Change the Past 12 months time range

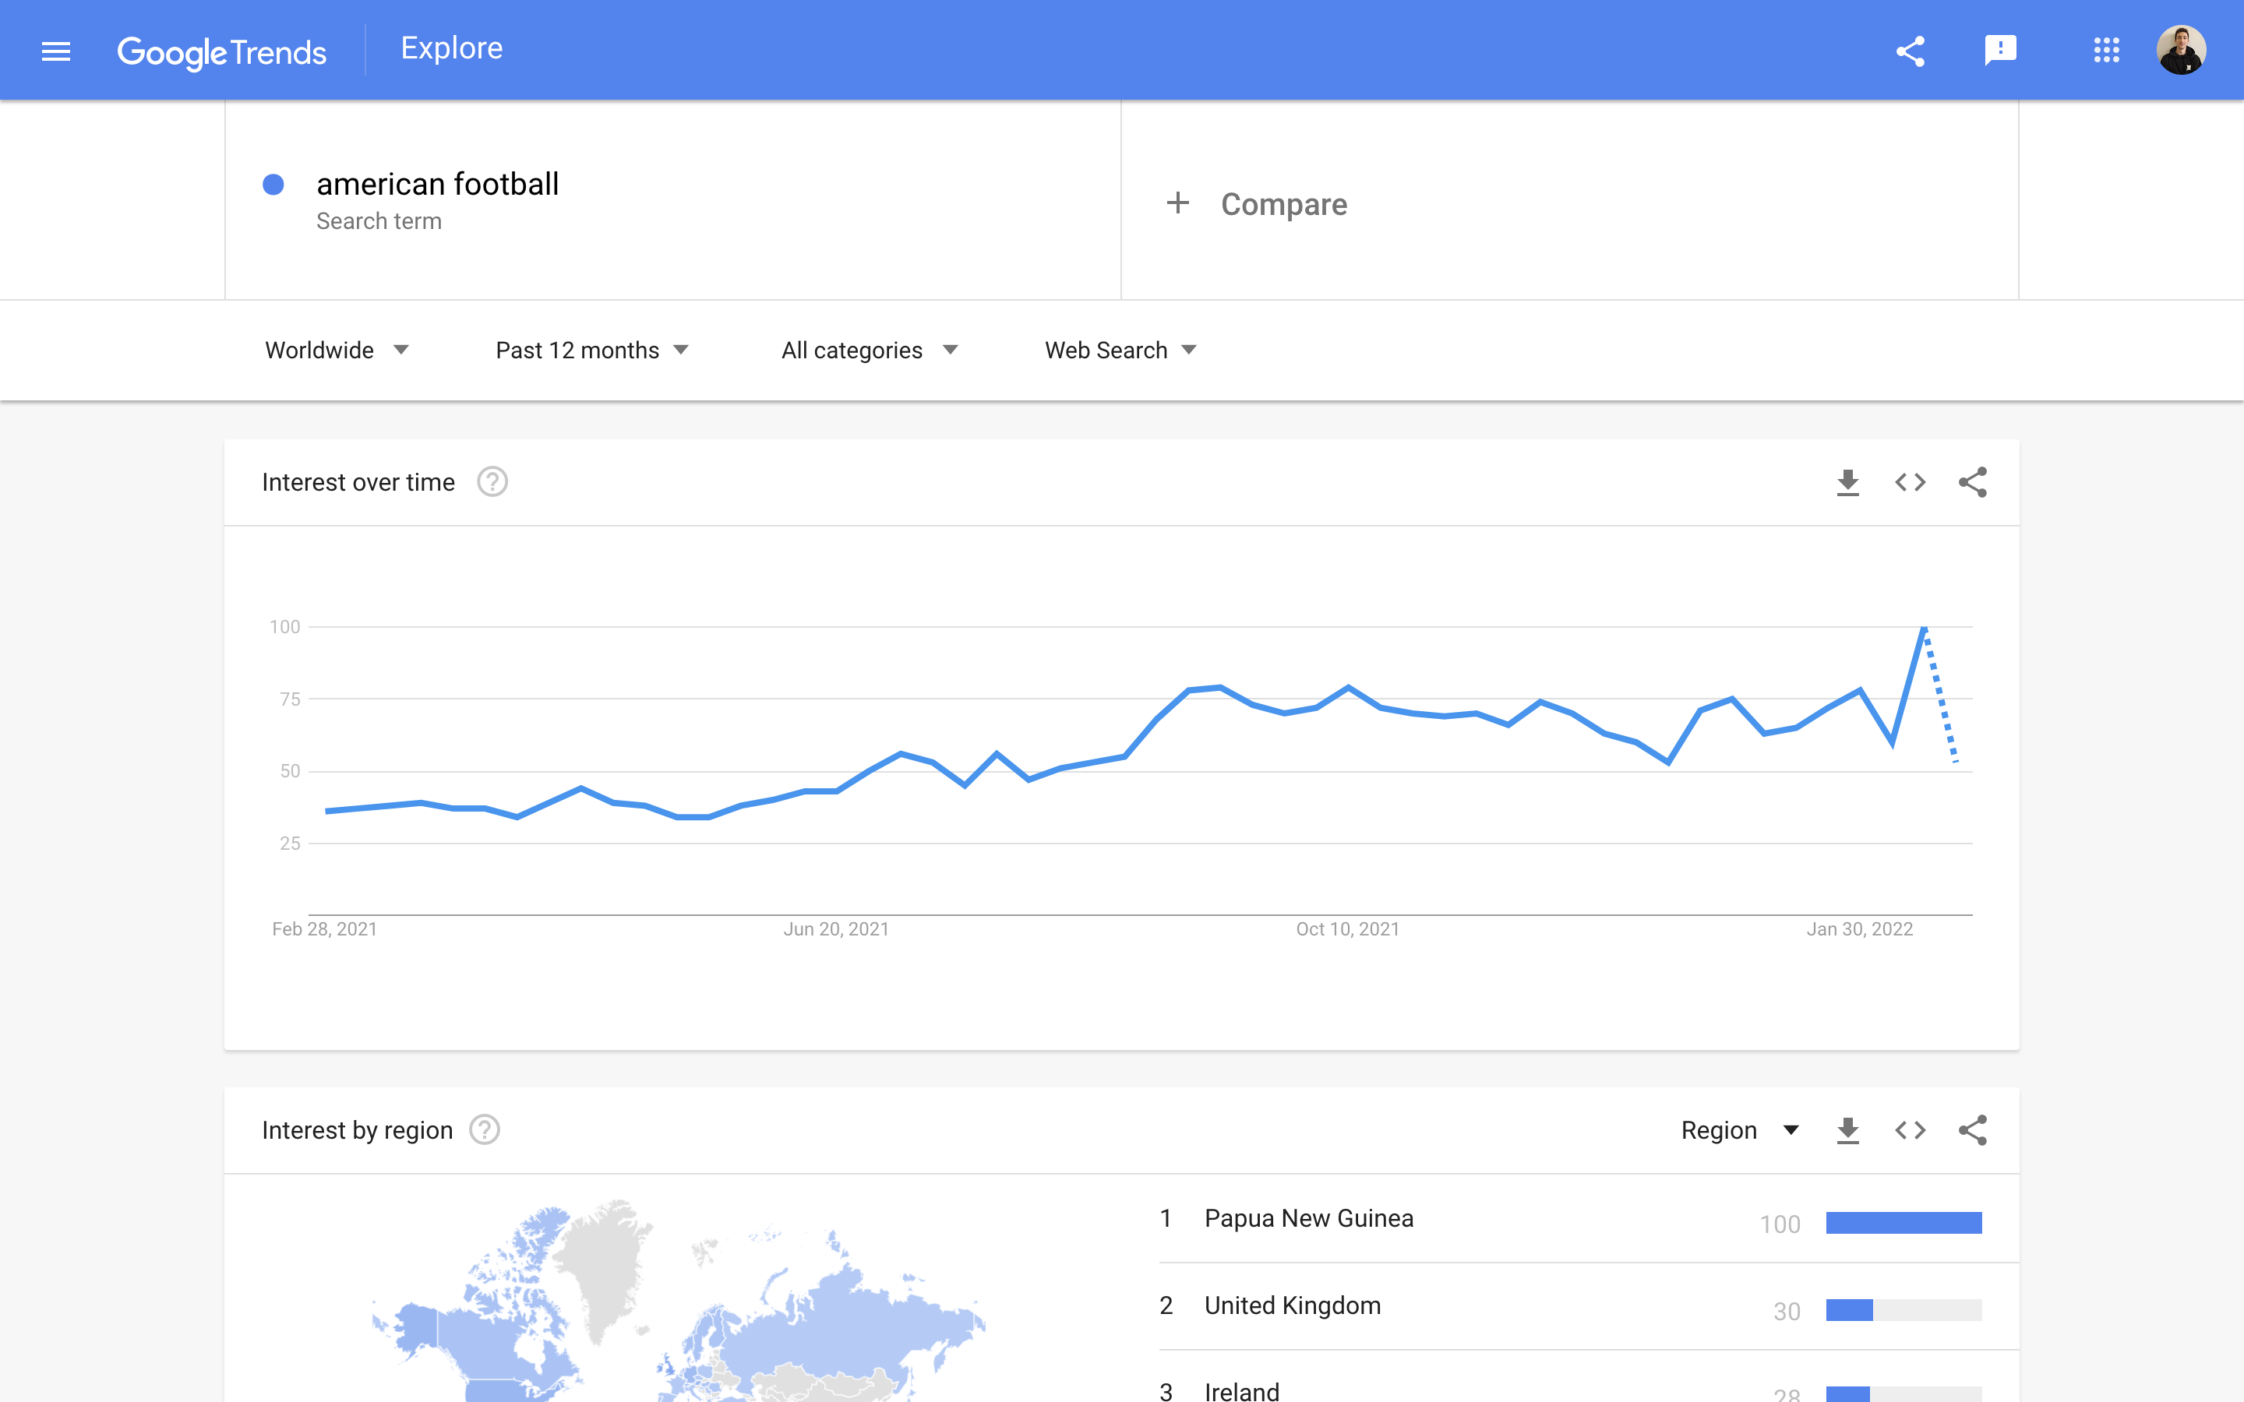coord(591,350)
